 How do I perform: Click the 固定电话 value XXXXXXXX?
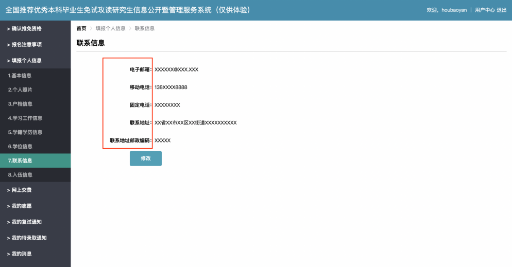[167, 105]
